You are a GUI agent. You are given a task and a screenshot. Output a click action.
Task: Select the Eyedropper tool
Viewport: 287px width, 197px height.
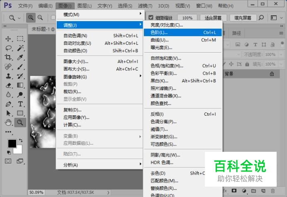pyautogui.click(x=20, y=57)
